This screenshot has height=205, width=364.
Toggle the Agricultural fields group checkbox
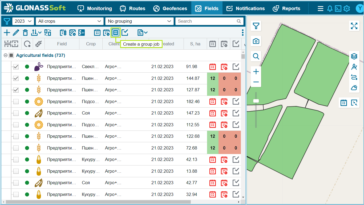click(x=11, y=56)
